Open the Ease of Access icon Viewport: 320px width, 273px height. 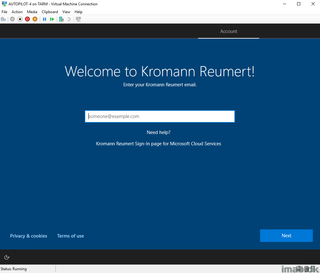[7, 257]
